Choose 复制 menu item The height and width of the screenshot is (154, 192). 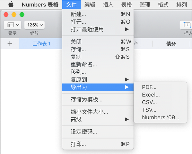(98, 57)
